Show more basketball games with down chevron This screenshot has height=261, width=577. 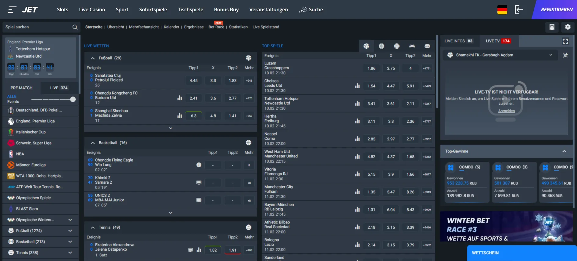(170, 213)
